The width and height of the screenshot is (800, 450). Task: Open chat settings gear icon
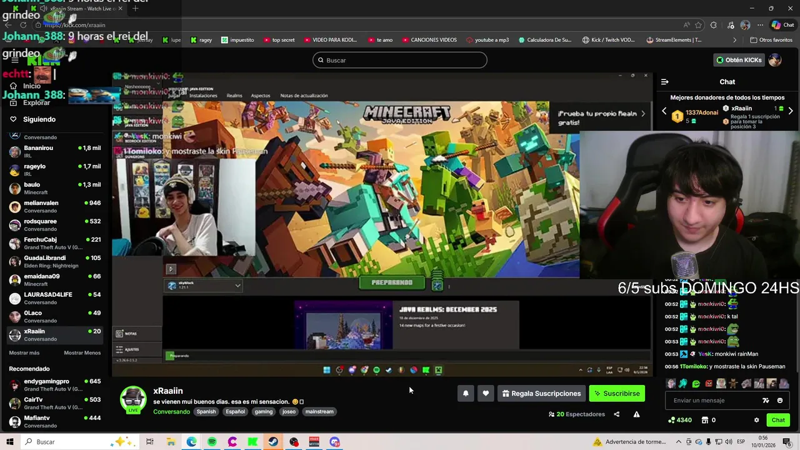point(756,420)
